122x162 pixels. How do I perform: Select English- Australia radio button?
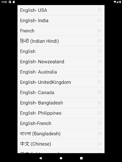[x=99, y=72]
